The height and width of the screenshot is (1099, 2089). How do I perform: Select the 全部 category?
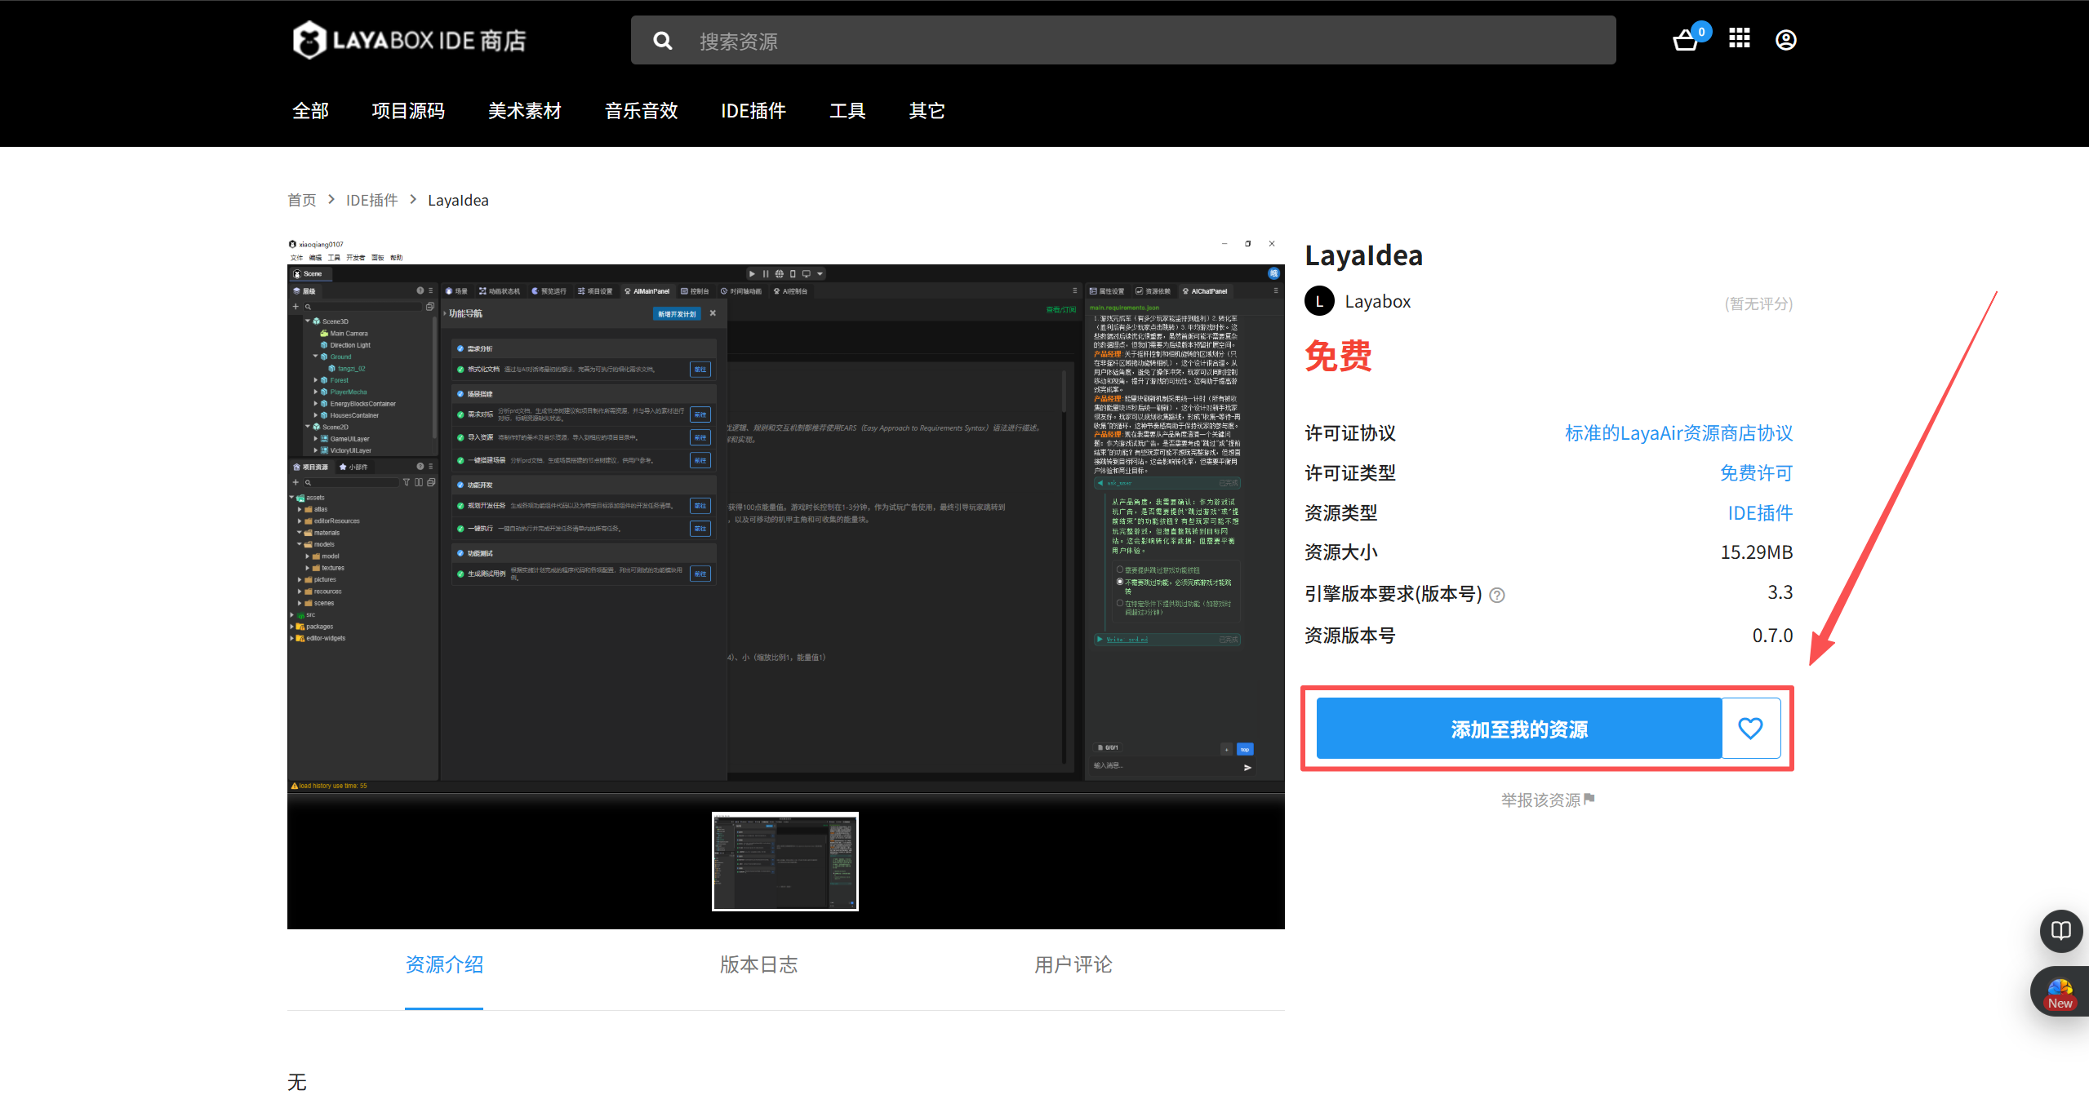coord(311,111)
